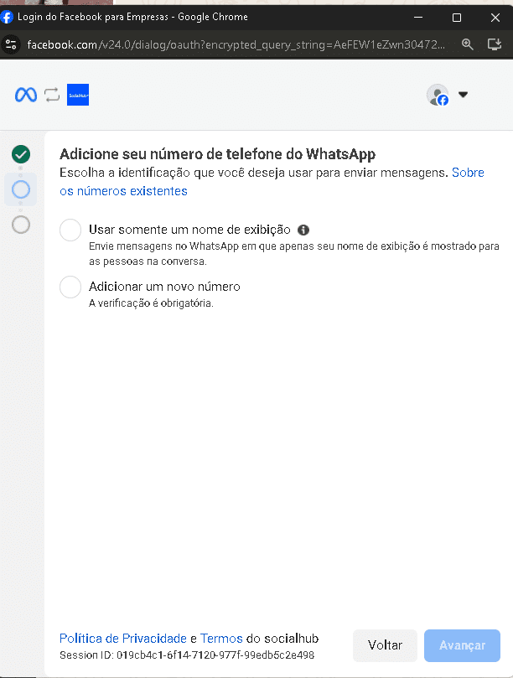Click the Session ID text
This screenshot has height=678, width=513.
tap(187, 655)
